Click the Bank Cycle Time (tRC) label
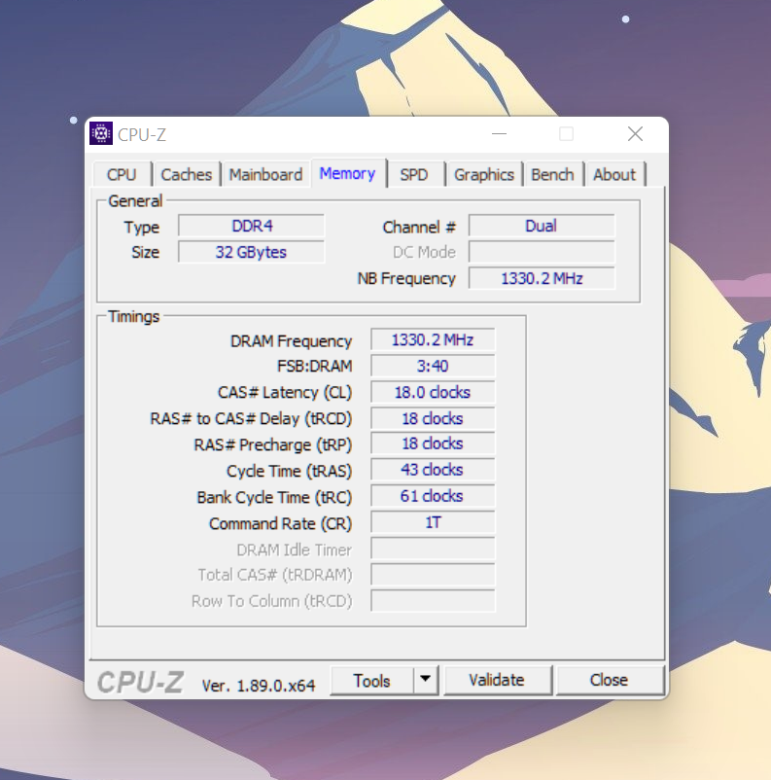 (274, 497)
